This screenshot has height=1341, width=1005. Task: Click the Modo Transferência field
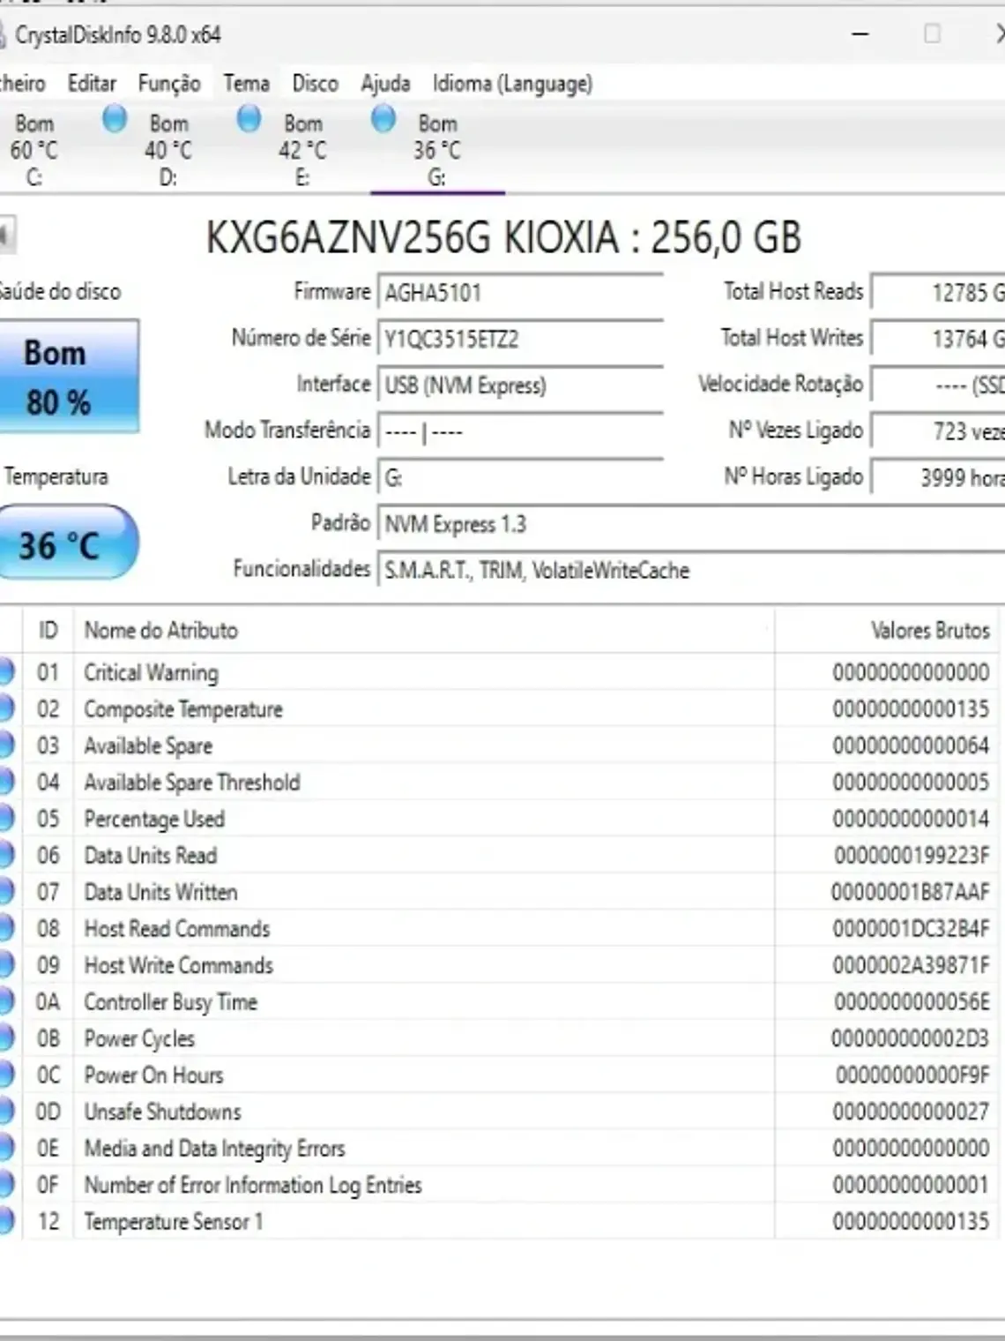pyautogui.click(x=520, y=431)
